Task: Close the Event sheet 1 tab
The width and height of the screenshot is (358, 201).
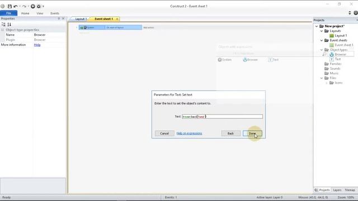Action: 117,19
